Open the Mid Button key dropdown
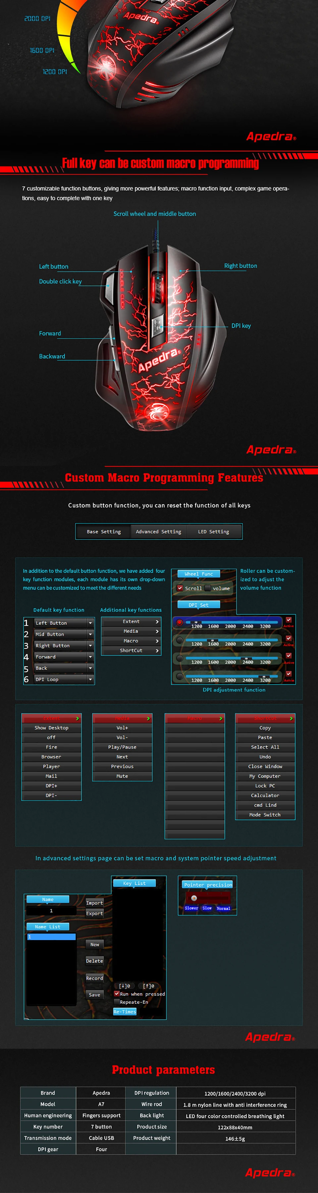This screenshot has height=1193, width=318. (90, 634)
